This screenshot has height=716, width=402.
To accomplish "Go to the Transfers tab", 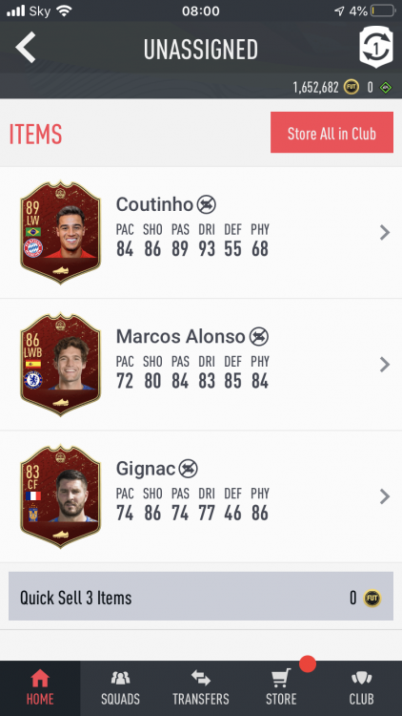I will point(201,688).
